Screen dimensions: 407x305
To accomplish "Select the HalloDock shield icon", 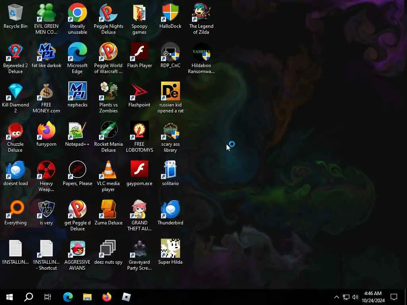I will pyautogui.click(x=170, y=16).
